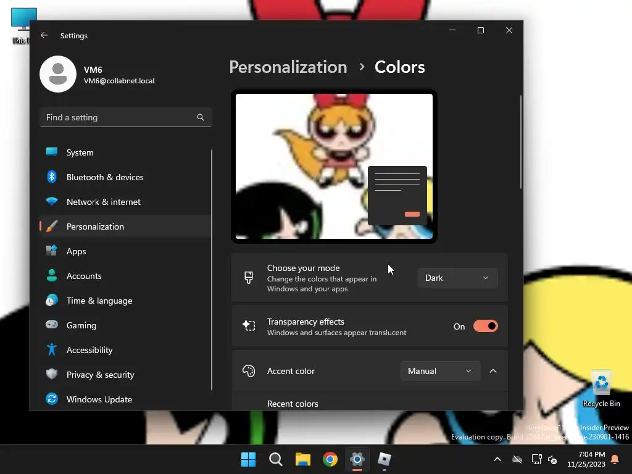Open Accessibility settings page
This screenshot has width=632, height=474.
pos(125,350)
